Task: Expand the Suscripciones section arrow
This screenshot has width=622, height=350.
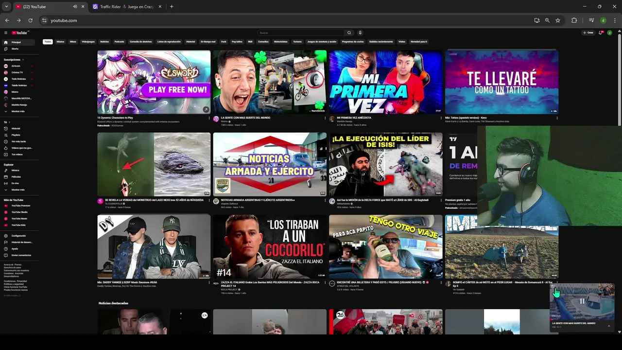Action: click(x=23, y=59)
